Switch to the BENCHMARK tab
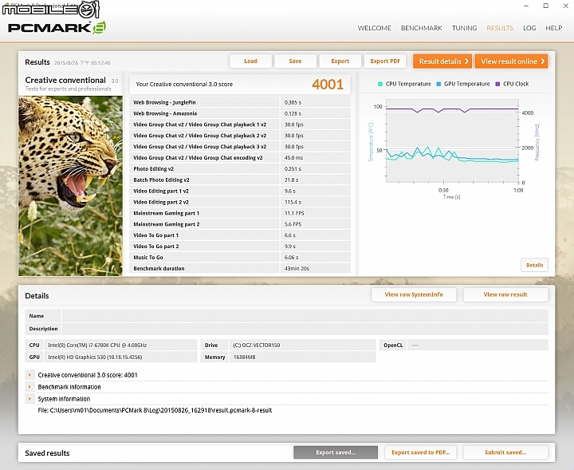This screenshot has width=574, height=470. 422,28
